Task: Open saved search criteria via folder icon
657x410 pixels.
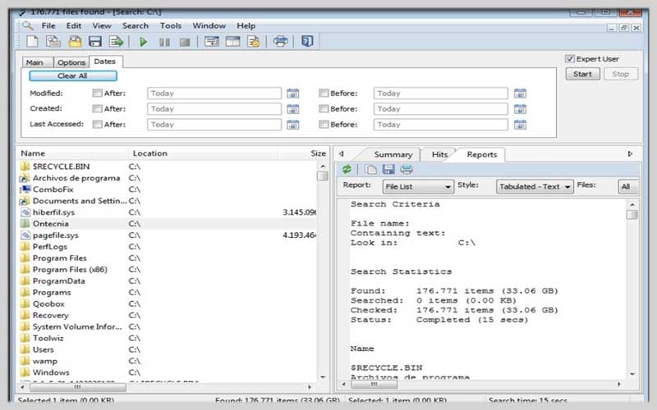Action: (75, 42)
